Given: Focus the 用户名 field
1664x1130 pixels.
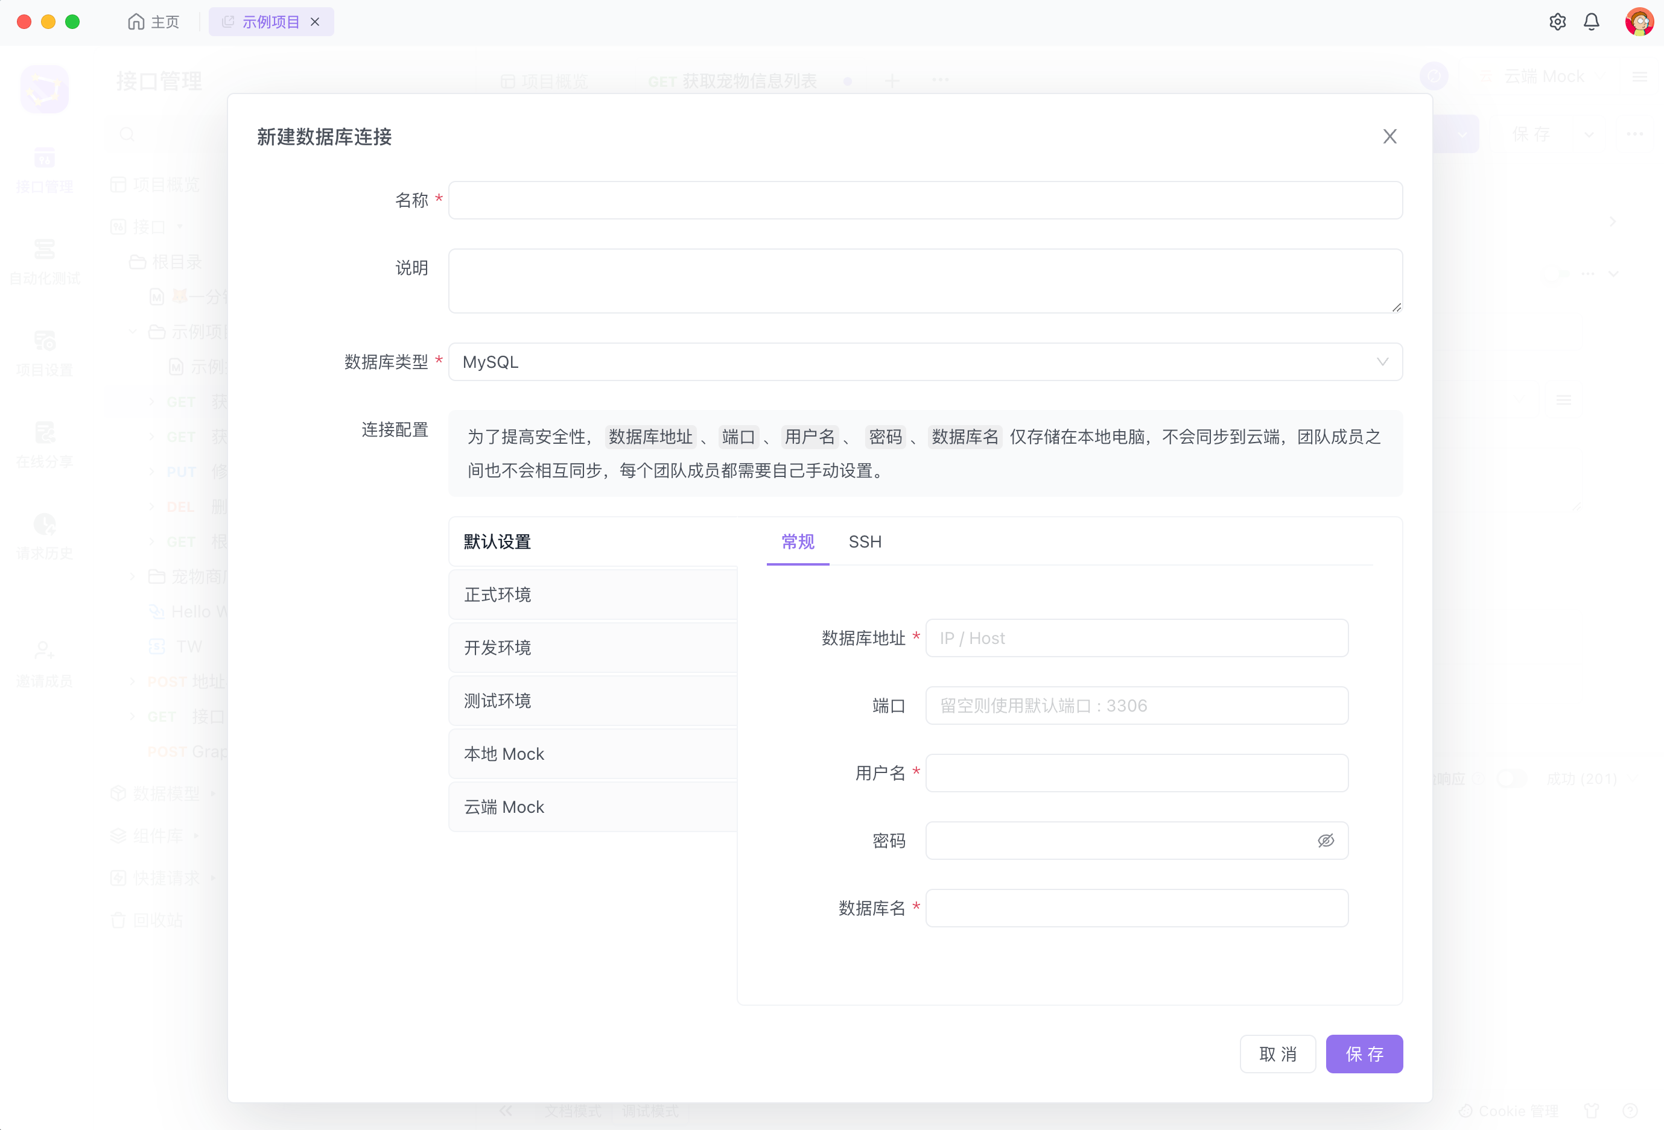Looking at the screenshot, I should click(1136, 773).
